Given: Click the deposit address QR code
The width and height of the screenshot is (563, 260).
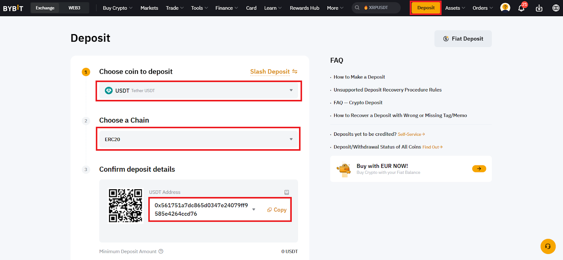Looking at the screenshot, I should (126, 206).
